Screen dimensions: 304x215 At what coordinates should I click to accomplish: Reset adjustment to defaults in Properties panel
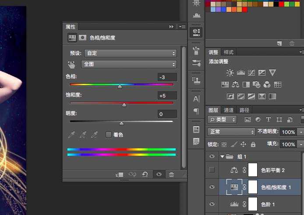coord(145,175)
